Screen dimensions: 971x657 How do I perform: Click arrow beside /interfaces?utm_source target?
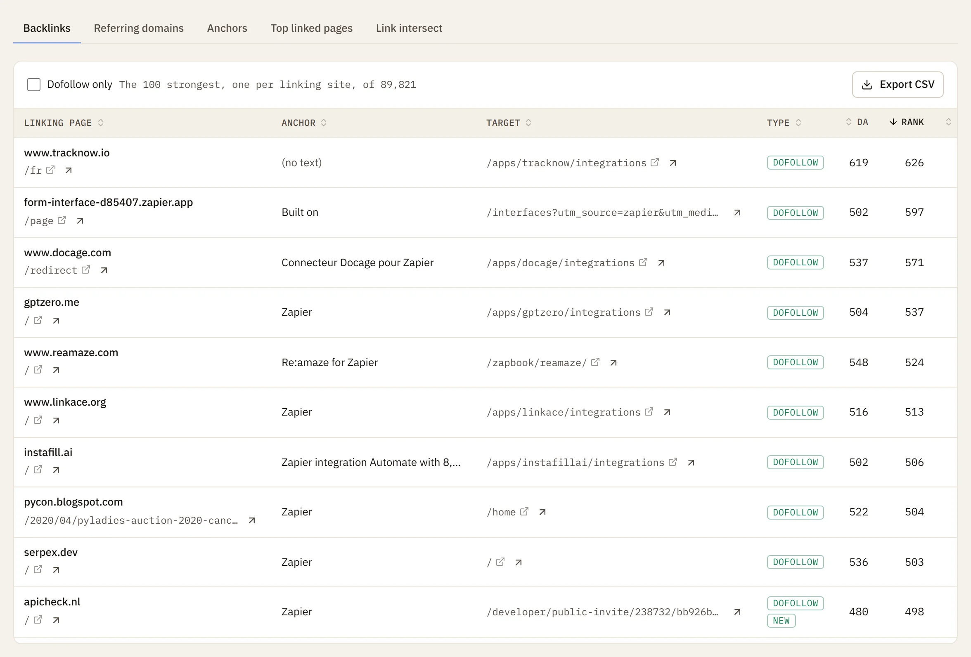click(x=737, y=213)
